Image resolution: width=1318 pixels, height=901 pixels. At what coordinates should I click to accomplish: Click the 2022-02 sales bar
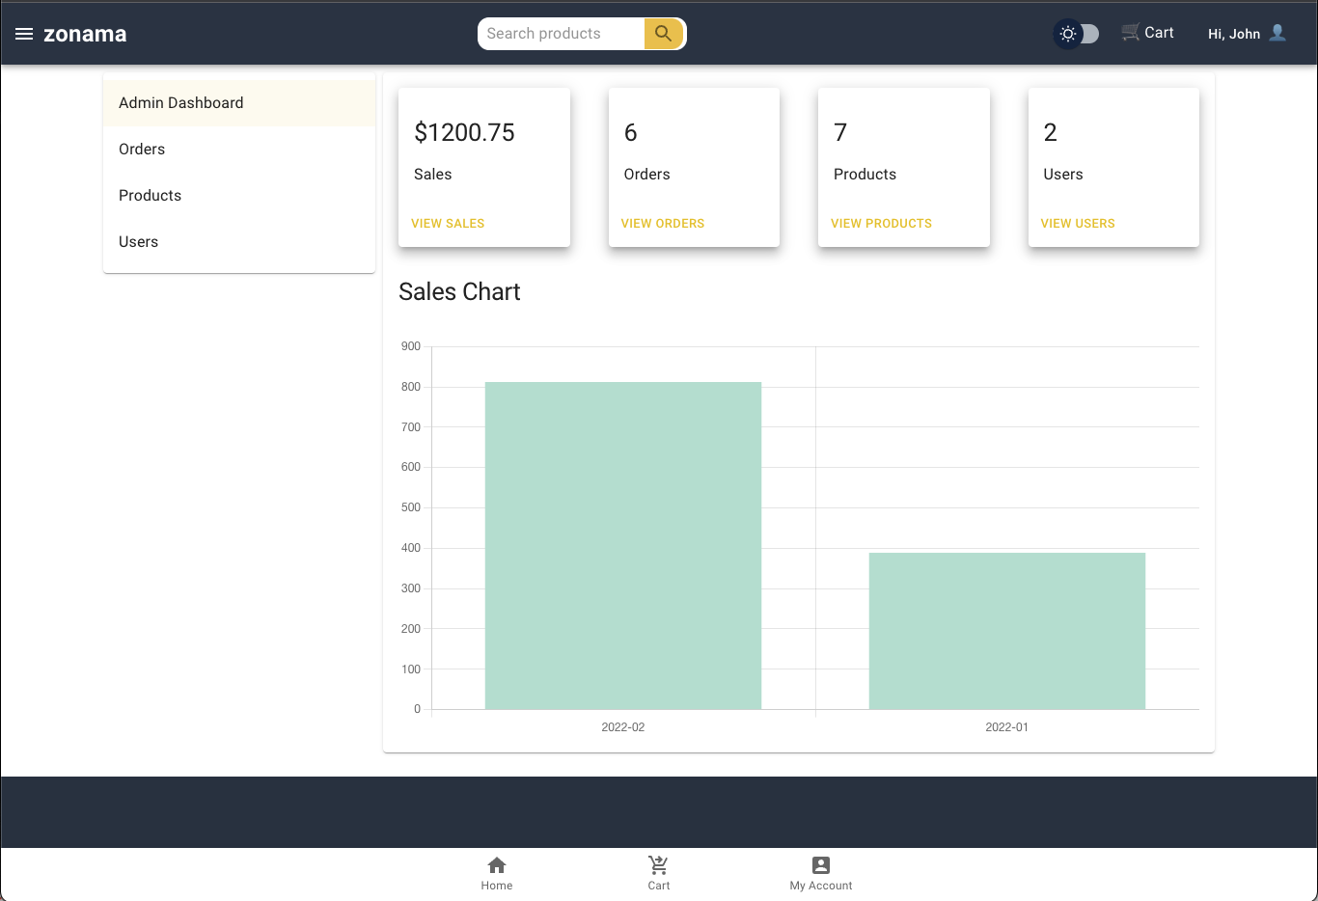coord(623,546)
